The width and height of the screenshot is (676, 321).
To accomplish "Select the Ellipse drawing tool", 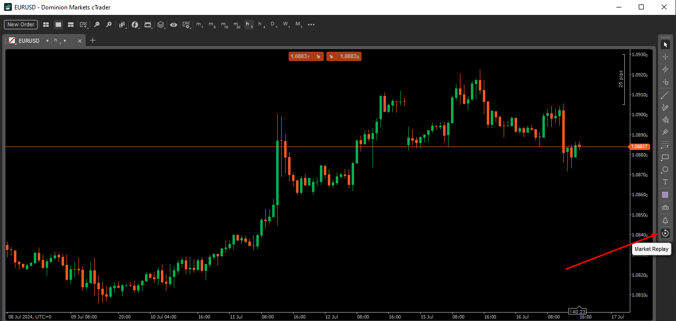I will (x=665, y=169).
